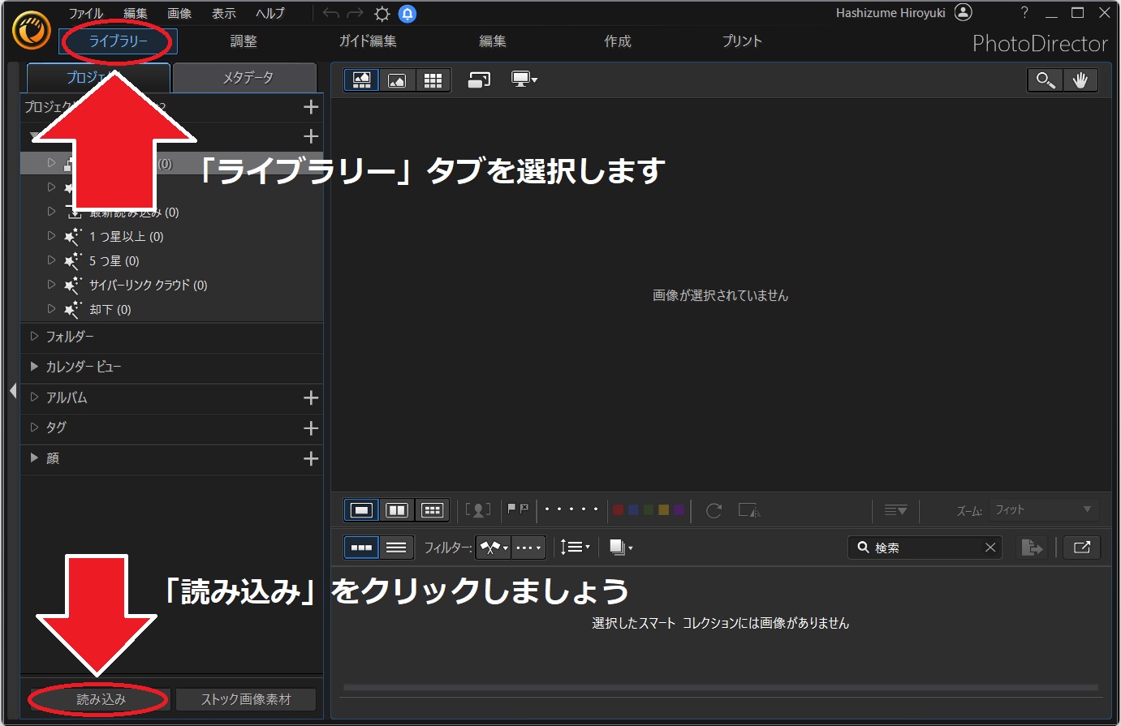Switch to side-by-side compare view
This screenshot has height=726, width=1121.
(x=397, y=509)
